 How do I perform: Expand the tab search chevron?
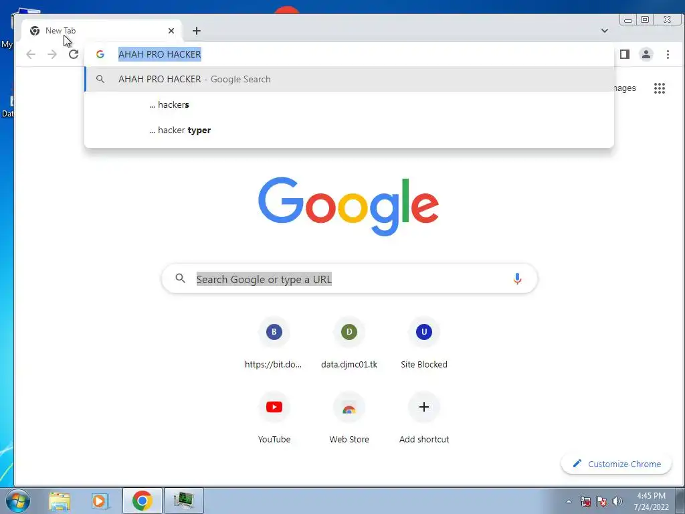[x=605, y=31]
